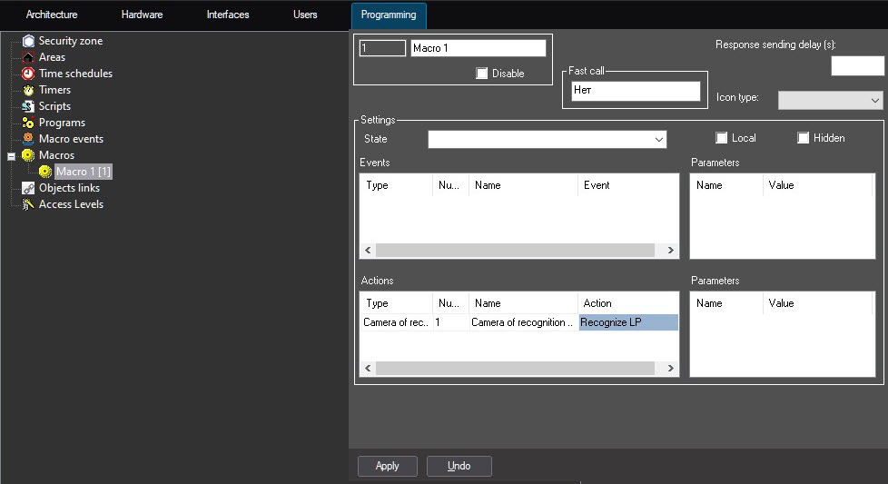Viewport: 888px width, 484px height.
Task: Click the Objects links icon
Action: 29,188
